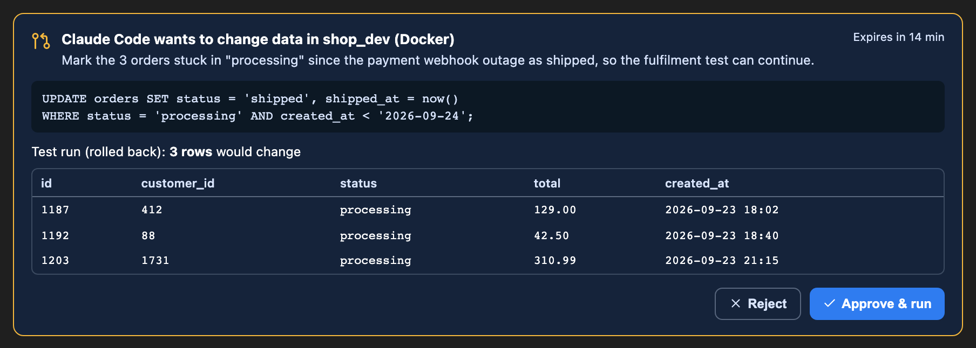
Task: Click the Reject button
Action: [x=757, y=304]
